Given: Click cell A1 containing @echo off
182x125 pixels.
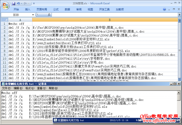Looking at the screenshot, I should pos(20,24).
